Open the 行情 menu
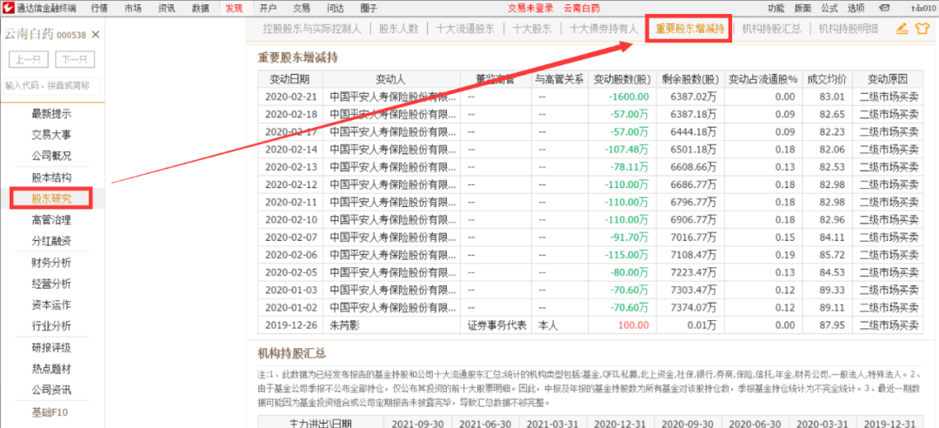Image resolution: width=939 pixels, height=428 pixels. [100, 8]
